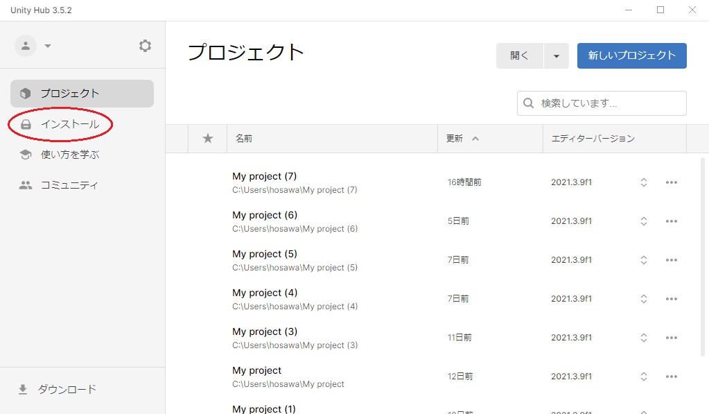Open the three-dots menu for My project (5)
Screen dimensions: 709x414
tap(671, 260)
